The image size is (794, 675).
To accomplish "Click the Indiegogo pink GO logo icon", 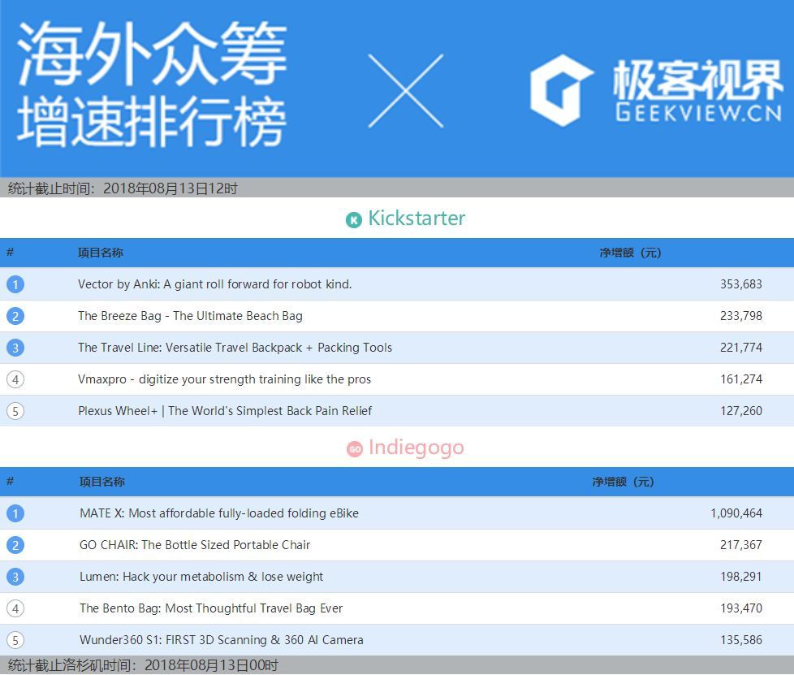I will click(x=355, y=449).
